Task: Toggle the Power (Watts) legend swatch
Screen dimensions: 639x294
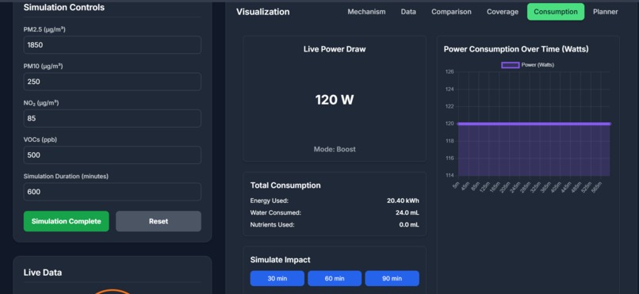Action: (511, 65)
